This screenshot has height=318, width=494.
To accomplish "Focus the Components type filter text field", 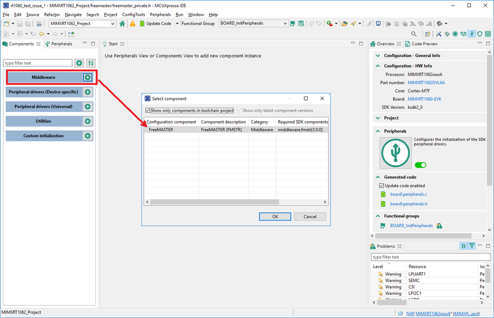I will [38, 63].
